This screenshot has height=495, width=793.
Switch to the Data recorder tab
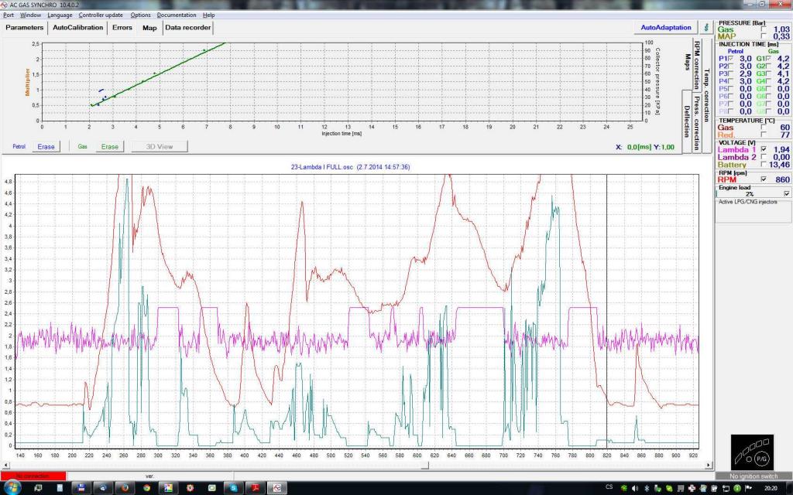pyautogui.click(x=187, y=28)
